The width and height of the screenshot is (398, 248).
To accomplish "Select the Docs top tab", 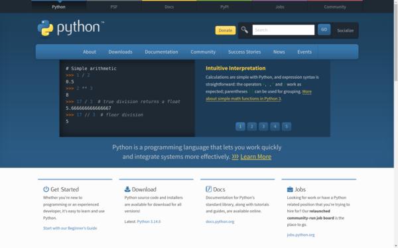I will tap(169, 7).
